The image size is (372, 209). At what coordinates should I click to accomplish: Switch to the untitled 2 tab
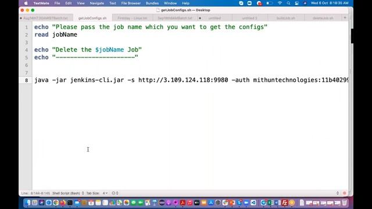(x=249, y=18)
